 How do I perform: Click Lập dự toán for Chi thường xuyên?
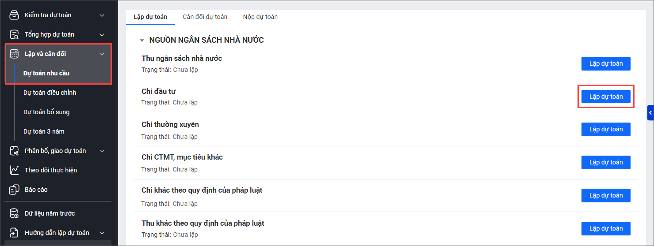coord(605,129)
